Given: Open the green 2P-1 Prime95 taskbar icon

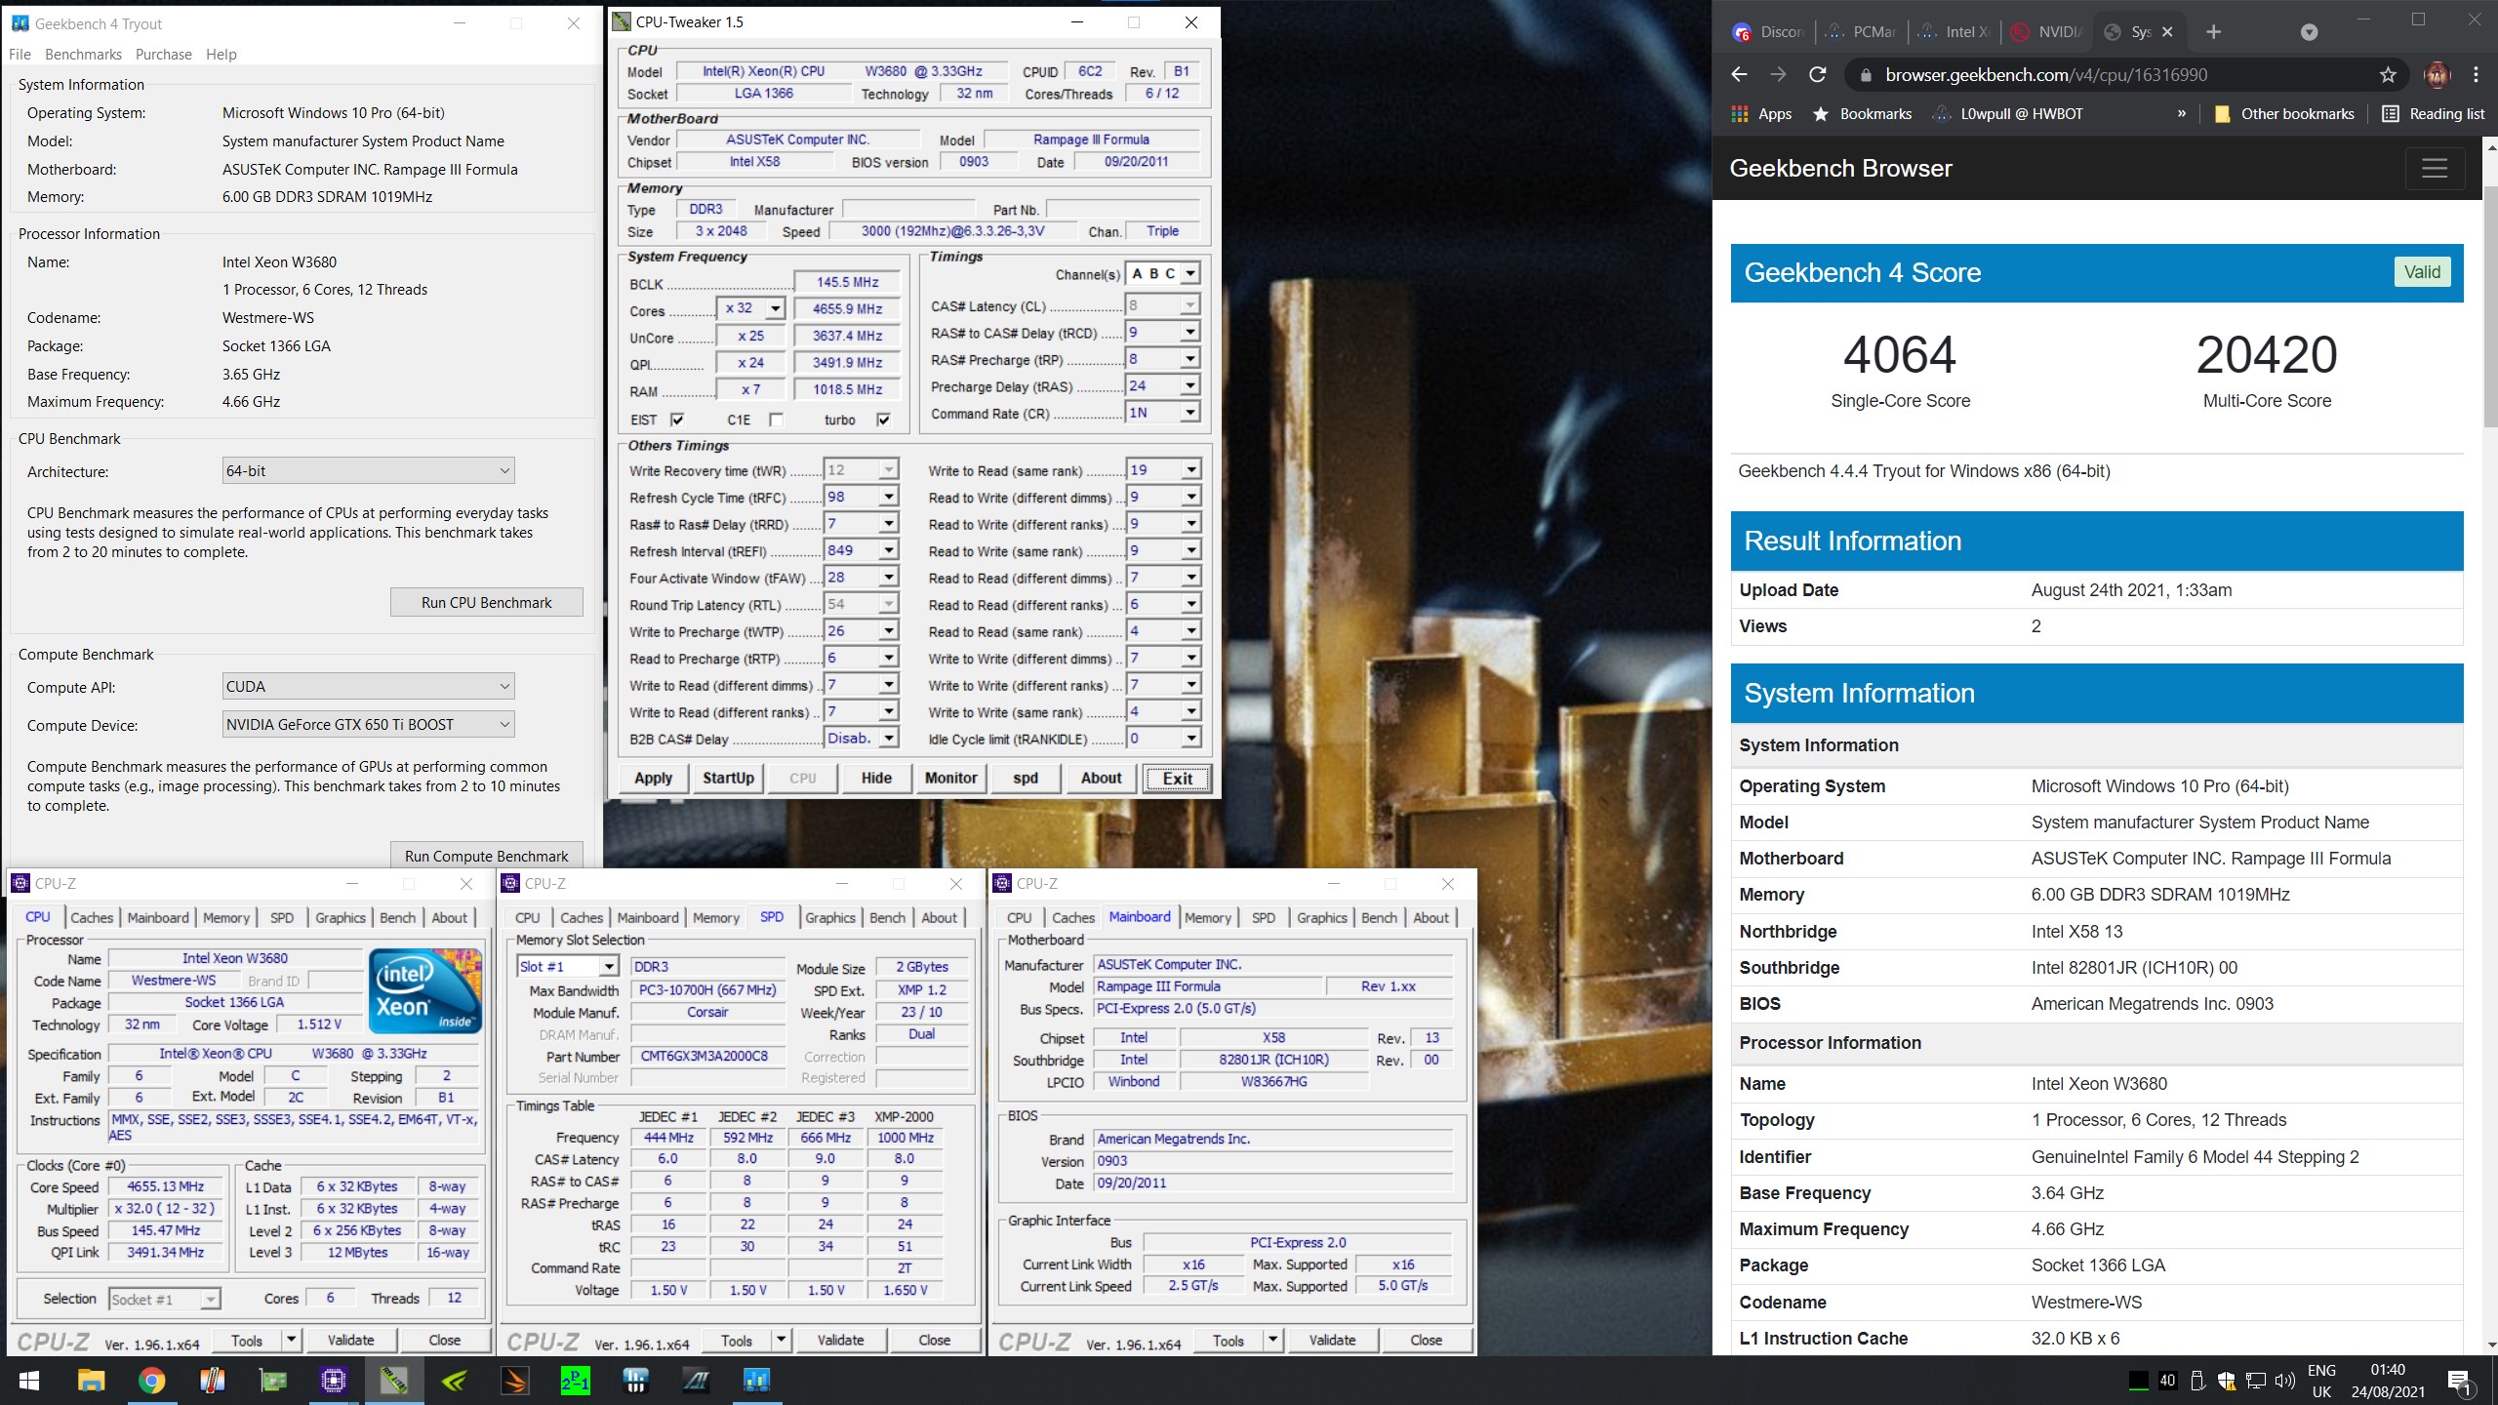Looking at the screenshot, I should tap(576, 1381).
